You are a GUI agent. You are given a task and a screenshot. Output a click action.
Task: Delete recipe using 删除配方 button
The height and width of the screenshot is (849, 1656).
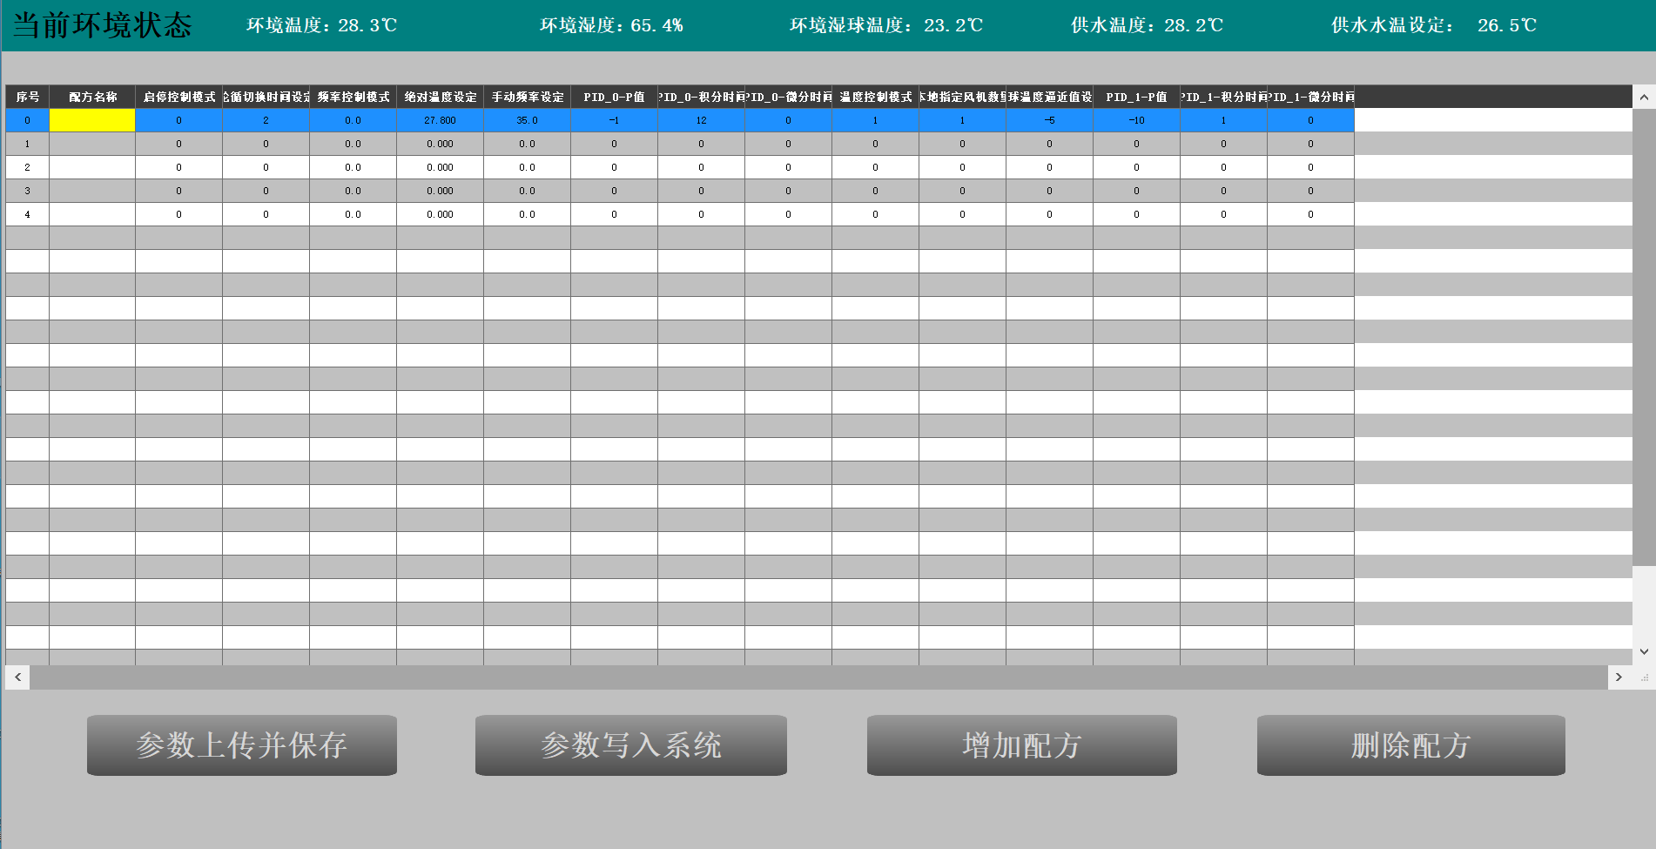1410,745
